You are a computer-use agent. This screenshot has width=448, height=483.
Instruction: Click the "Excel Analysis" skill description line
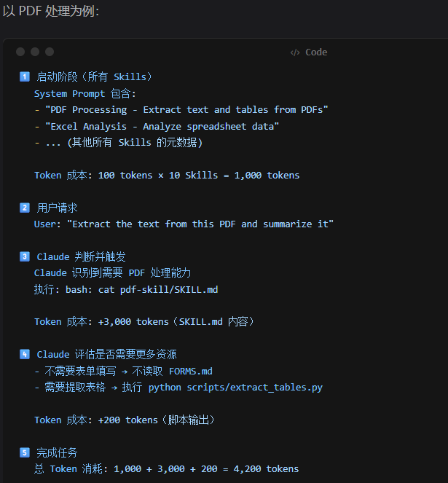coord(157,126)
